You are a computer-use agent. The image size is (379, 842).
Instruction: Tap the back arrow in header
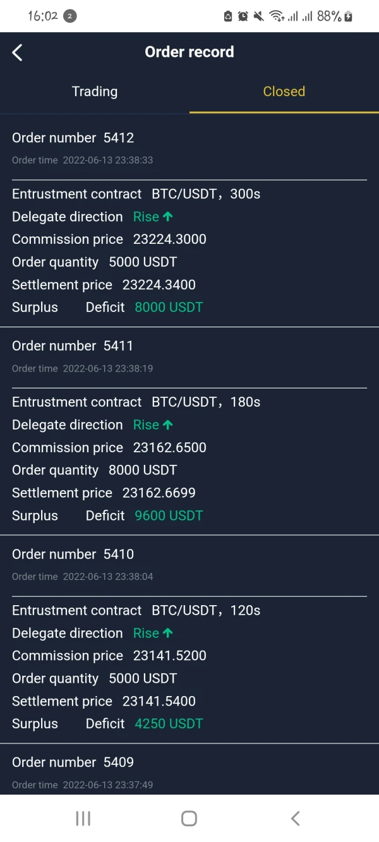18,52
